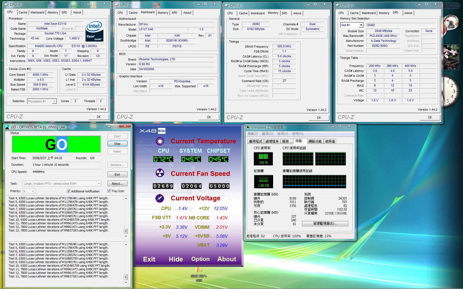Image resolution: width=463 pixels, height=289 pixels.
Task: Open 選項(O) menu in Task Manager
Action: coord(267,134)
